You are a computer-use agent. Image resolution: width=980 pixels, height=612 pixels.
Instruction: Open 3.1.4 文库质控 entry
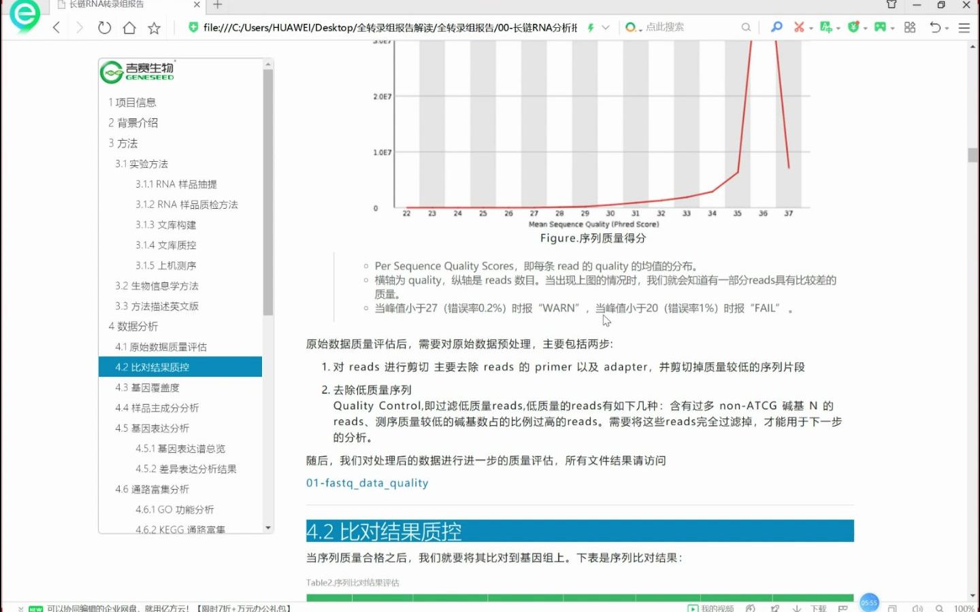tap(165, 245)
